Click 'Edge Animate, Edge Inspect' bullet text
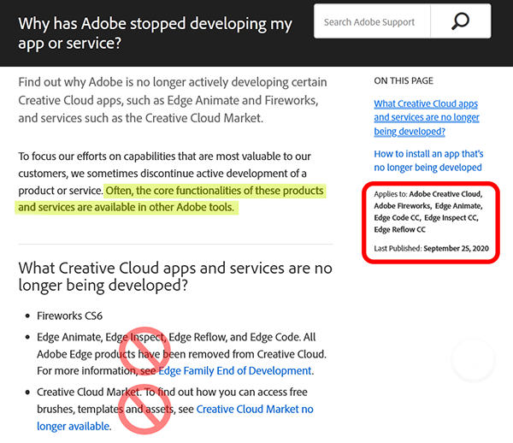The height and width of the screenshot is (443, 513). click(x=181, y=354)
